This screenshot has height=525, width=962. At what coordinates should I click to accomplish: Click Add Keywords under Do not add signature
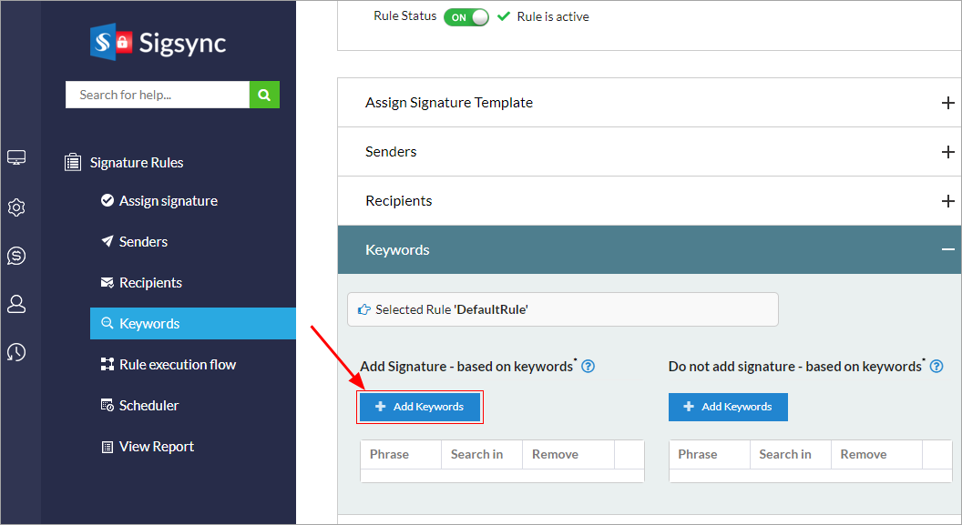click(728, 407)
